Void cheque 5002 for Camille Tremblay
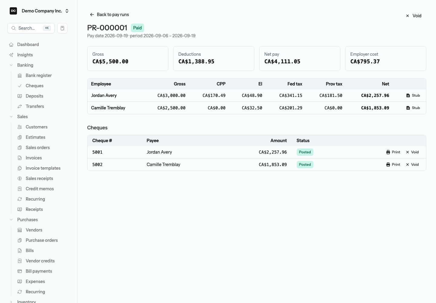436x303 pixels. (412, 165)
